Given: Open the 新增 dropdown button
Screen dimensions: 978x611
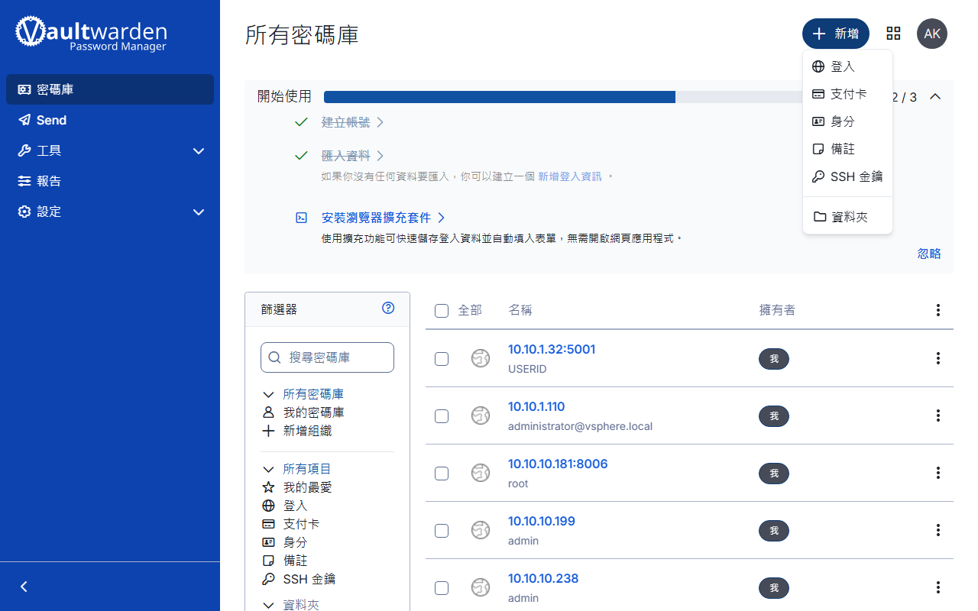Looking at the screenshot, I should [836, 34].
